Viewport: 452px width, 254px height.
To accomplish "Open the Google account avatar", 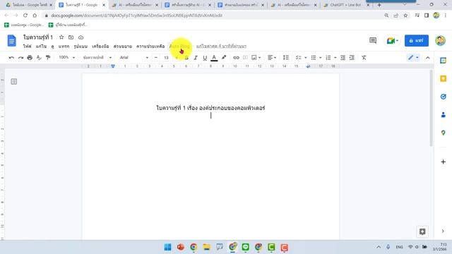I will 440,41.
